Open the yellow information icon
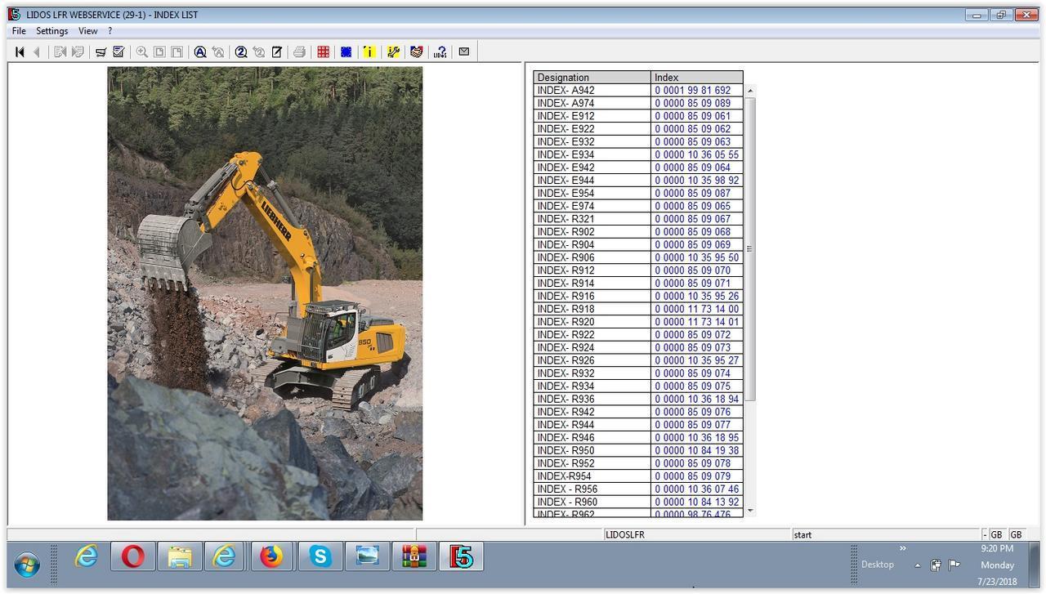 tap(369, 52)
